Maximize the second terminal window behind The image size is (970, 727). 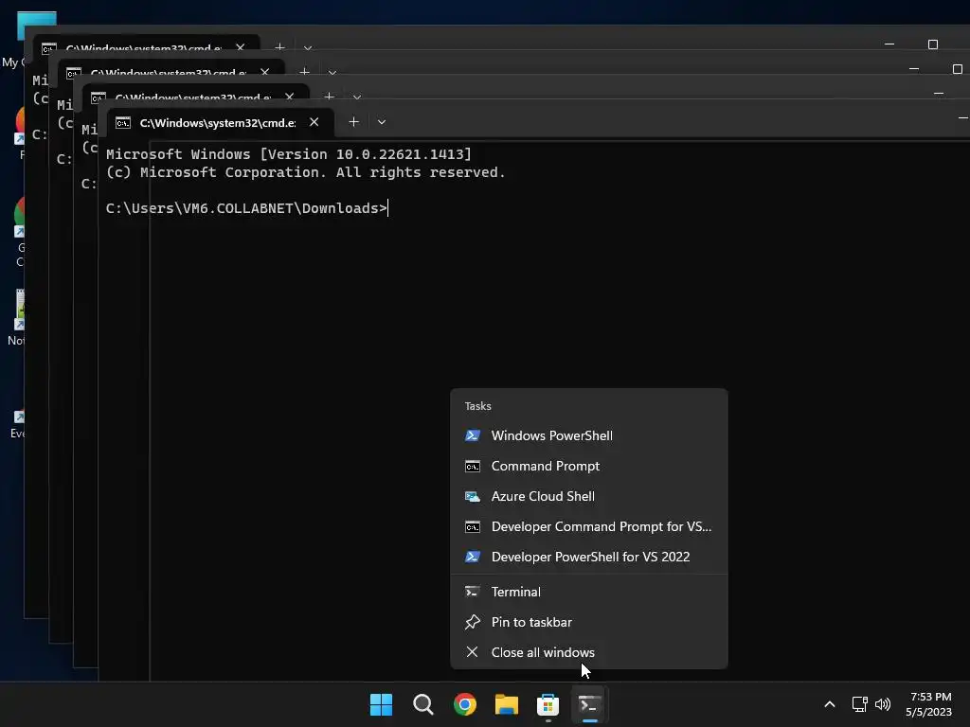957,68
